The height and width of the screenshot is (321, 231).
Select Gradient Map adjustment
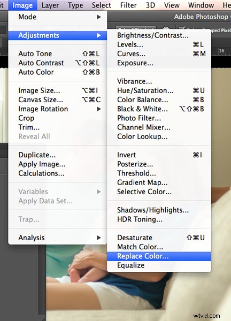tap(159, 182)
